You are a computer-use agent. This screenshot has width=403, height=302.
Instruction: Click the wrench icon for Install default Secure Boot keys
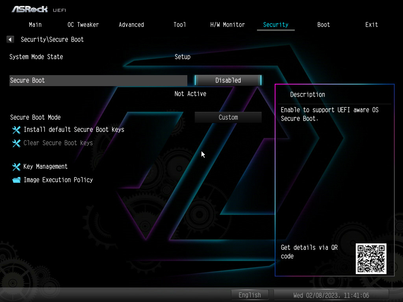pyautogui.click(x=16, y=130)
